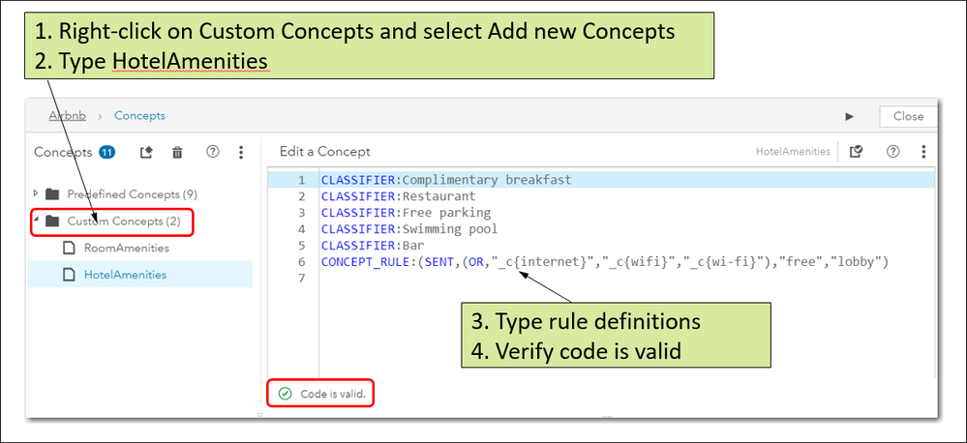967x443 pixels.
Task: Expand the Predefined Concepts folder
Action: 37,193
